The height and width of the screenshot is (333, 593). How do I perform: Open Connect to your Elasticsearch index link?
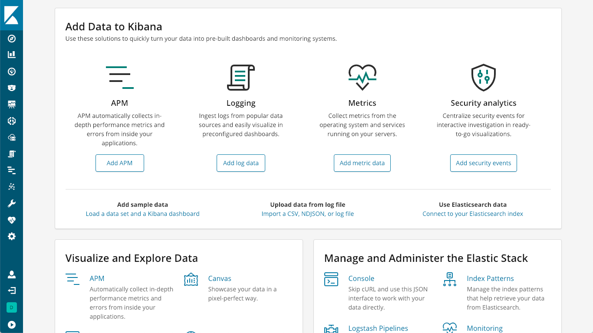pyautogui.click(x=473, y=214)
